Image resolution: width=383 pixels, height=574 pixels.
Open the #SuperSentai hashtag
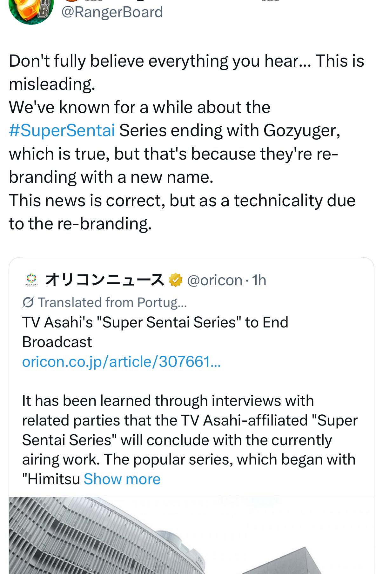coord(62,130)
